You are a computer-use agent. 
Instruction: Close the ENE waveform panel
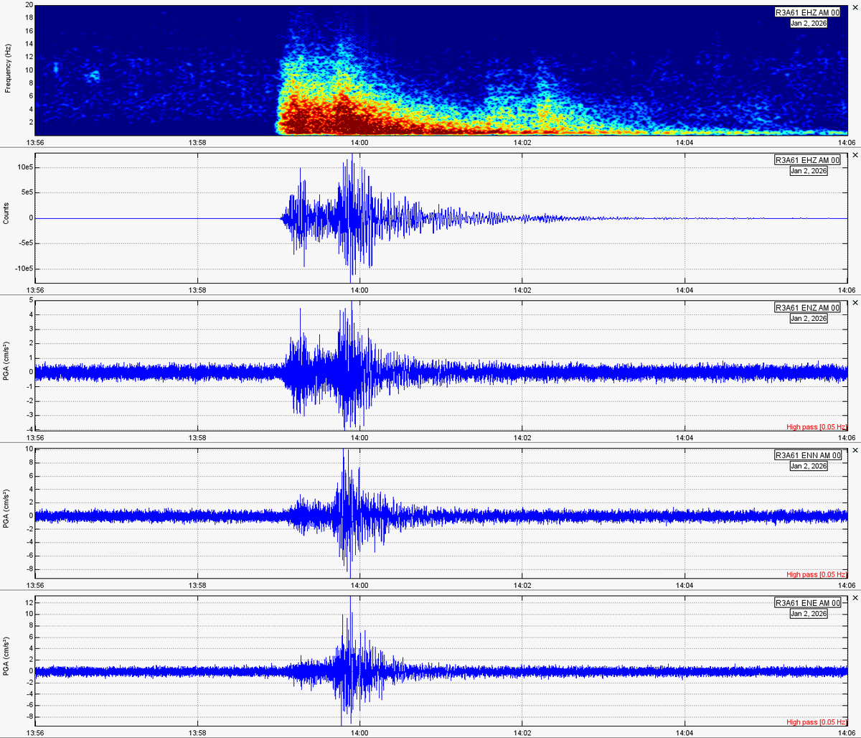(x=855, y=598)
